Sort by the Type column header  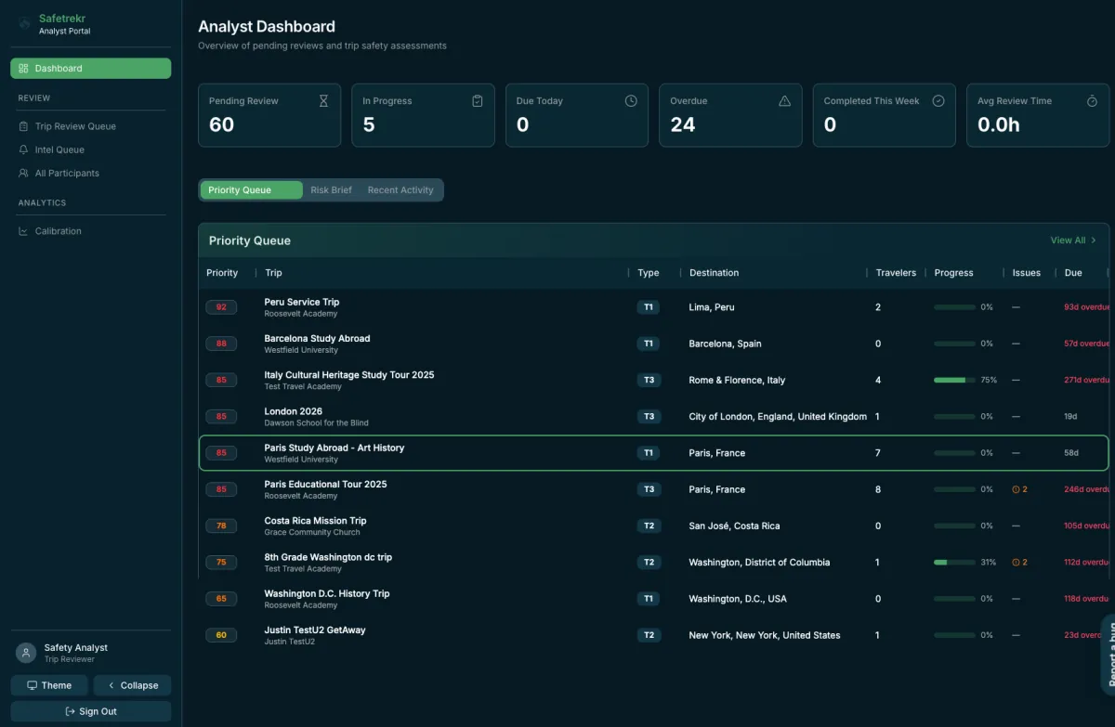pos(649,273)
